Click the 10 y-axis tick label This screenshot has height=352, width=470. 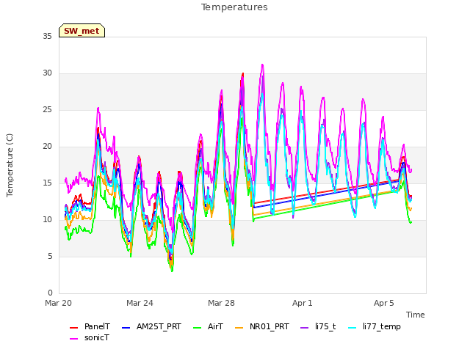tap(47, 220)
